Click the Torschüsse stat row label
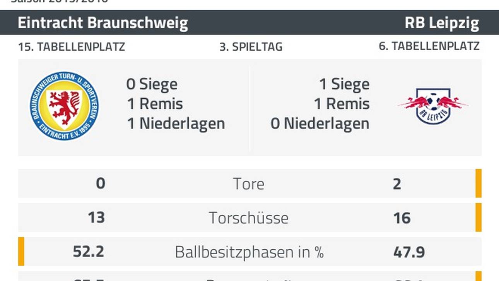The height and width of the screenshot is (281, 499). [x=249, y=218]
